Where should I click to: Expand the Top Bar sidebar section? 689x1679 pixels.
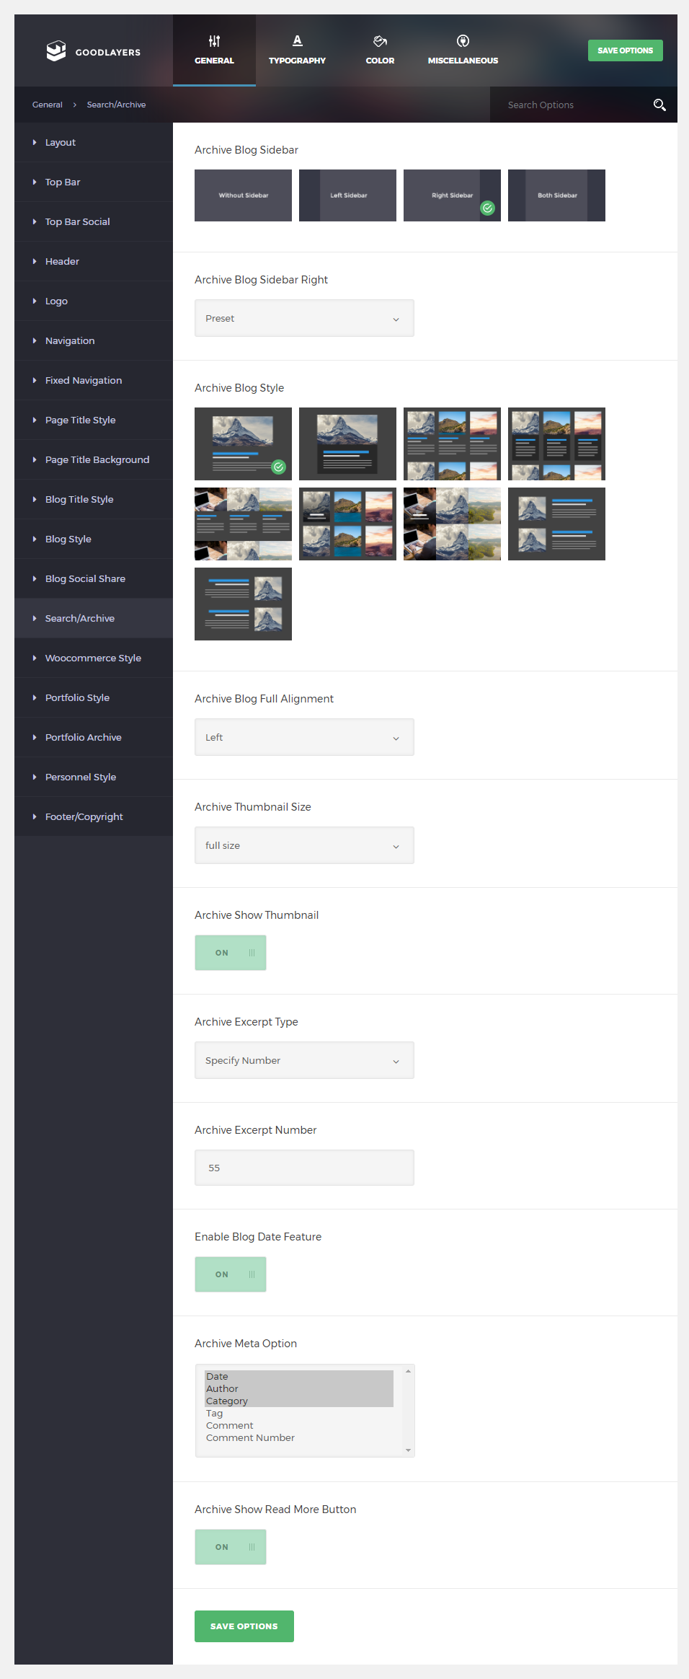pyautogui.click(x=94, y=182)
